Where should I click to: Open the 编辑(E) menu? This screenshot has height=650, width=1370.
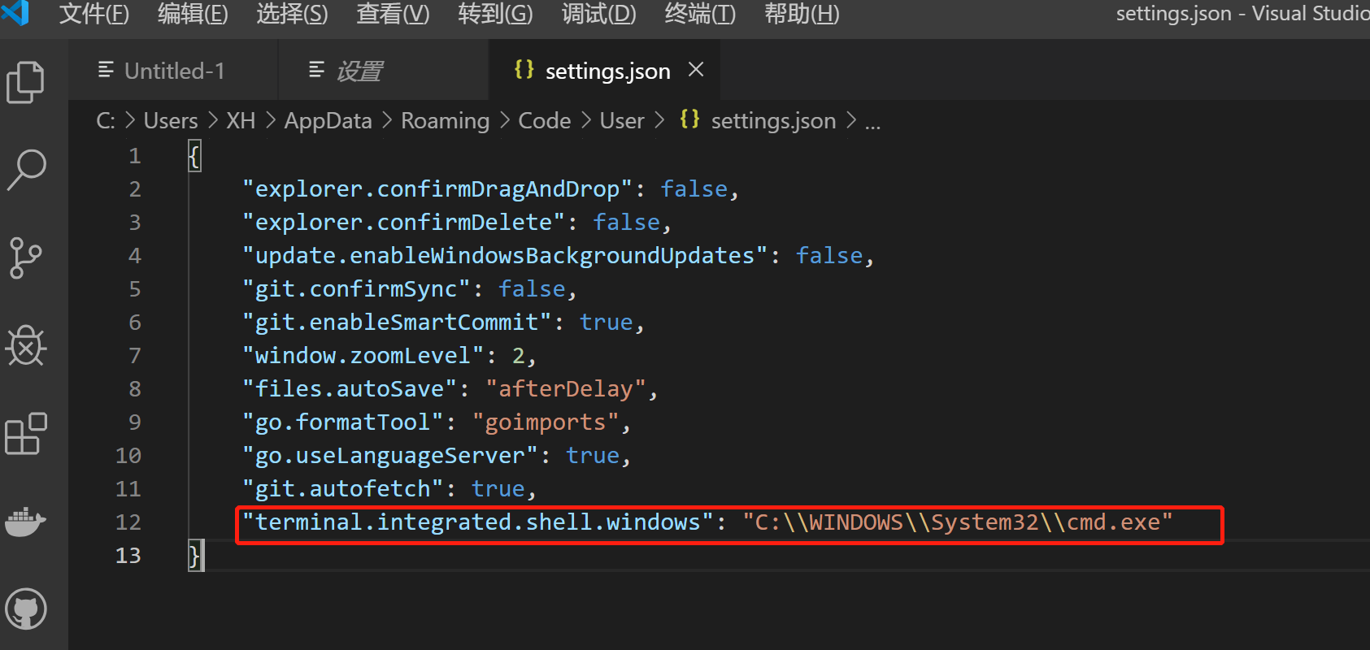(193, 14)
